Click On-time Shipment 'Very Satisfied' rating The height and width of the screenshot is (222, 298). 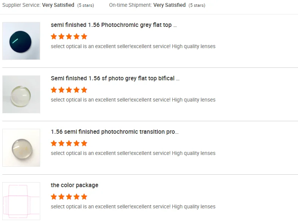tap(169, 5)
